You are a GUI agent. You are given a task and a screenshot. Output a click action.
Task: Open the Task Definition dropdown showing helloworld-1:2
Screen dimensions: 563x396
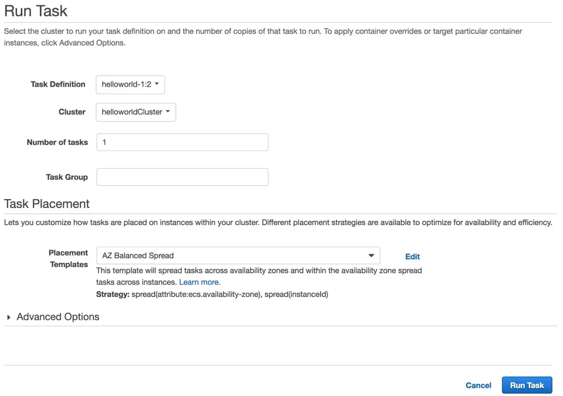[x=130, y=84]
